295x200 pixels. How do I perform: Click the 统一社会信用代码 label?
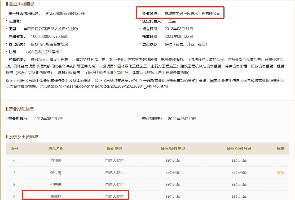tap(24, 13)
